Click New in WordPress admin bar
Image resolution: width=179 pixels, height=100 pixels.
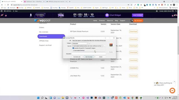(15, 11)
